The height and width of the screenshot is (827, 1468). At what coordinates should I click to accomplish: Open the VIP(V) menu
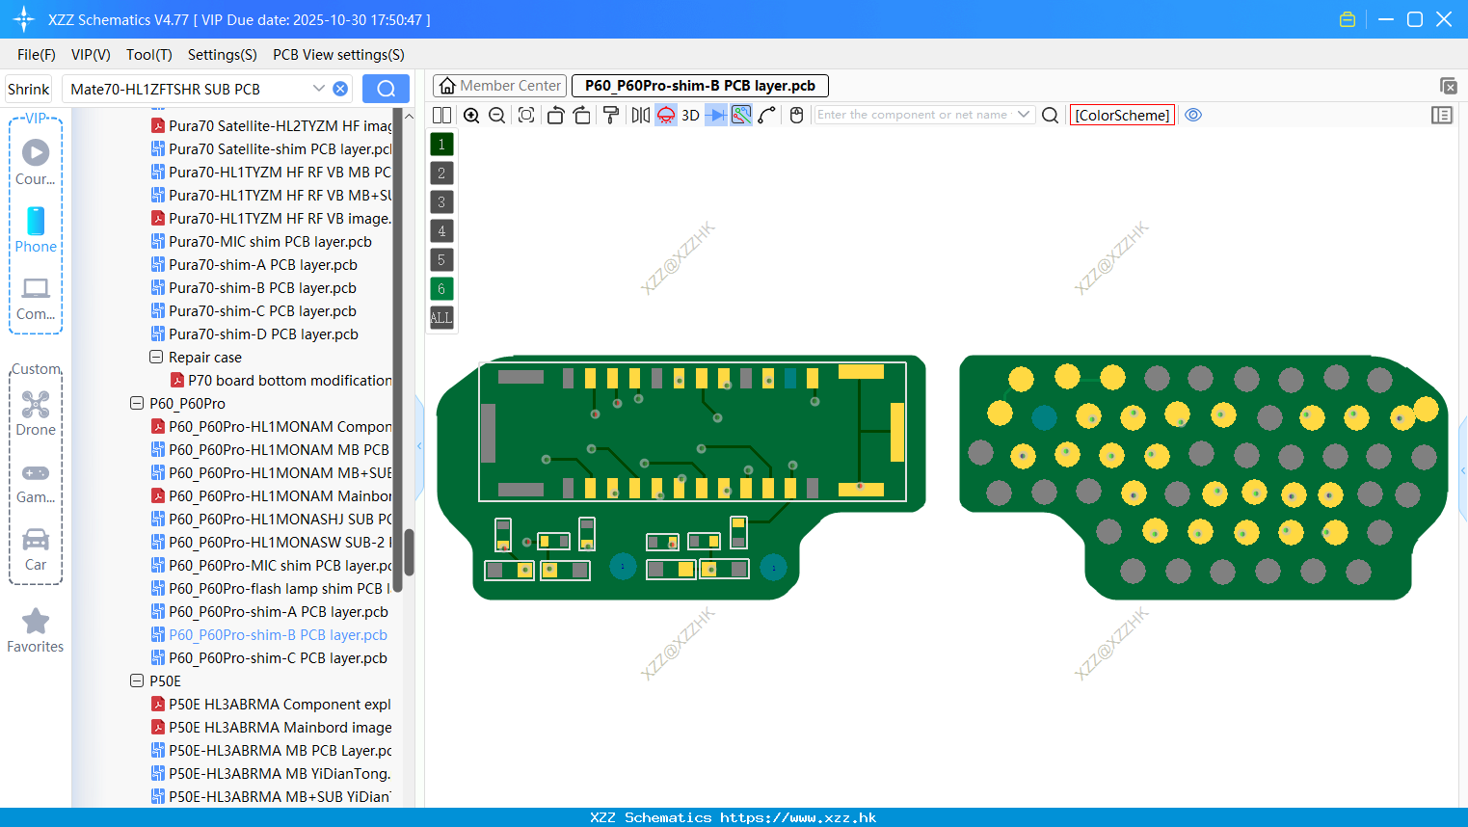(91, 55)
